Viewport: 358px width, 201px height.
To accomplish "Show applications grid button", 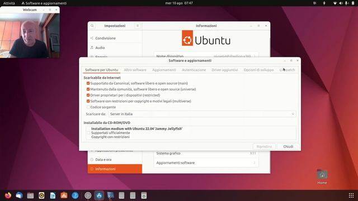I will tap(351, 195).
